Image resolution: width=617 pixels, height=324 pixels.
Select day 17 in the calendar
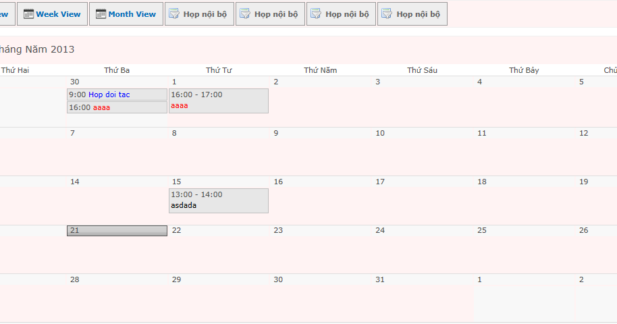click(380, 182)
